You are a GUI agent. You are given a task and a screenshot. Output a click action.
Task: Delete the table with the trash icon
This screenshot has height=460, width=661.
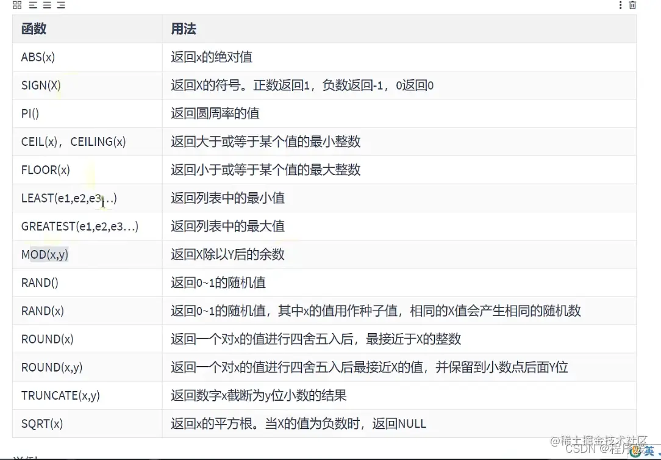pyautogui.click(x=632, y=5)
